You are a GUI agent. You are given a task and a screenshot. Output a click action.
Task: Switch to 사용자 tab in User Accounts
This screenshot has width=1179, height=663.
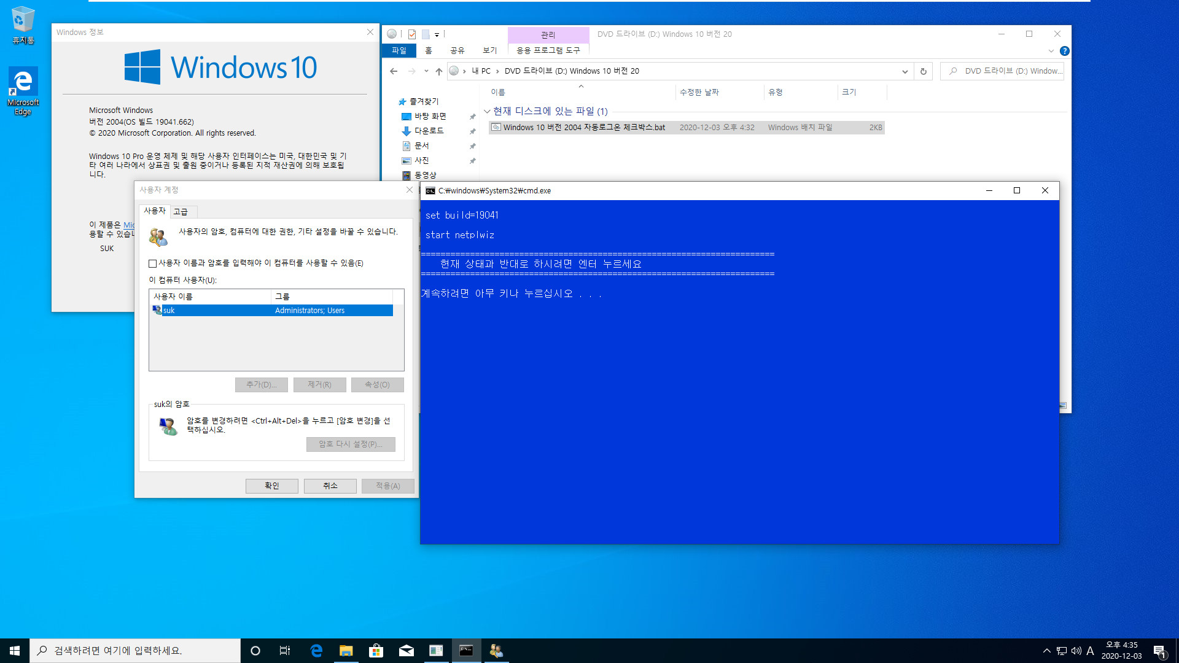(x=155, y=211)
